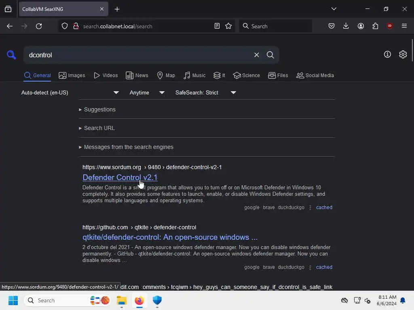The width and height of the screenshot is (414, 310).
Task: Open the SearXNG about info icon
Action: pyautogui.click(x=387, y=54)
